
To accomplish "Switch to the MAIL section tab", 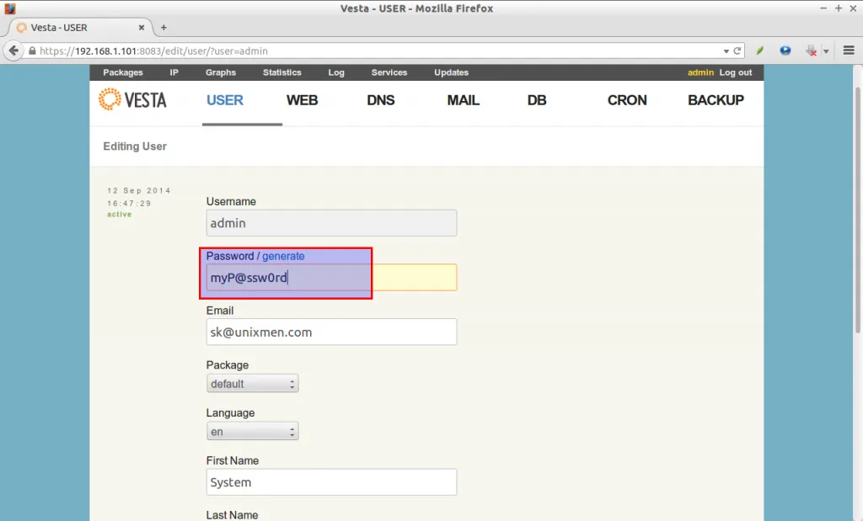I will pyautogui.click(x=464, y=100).
